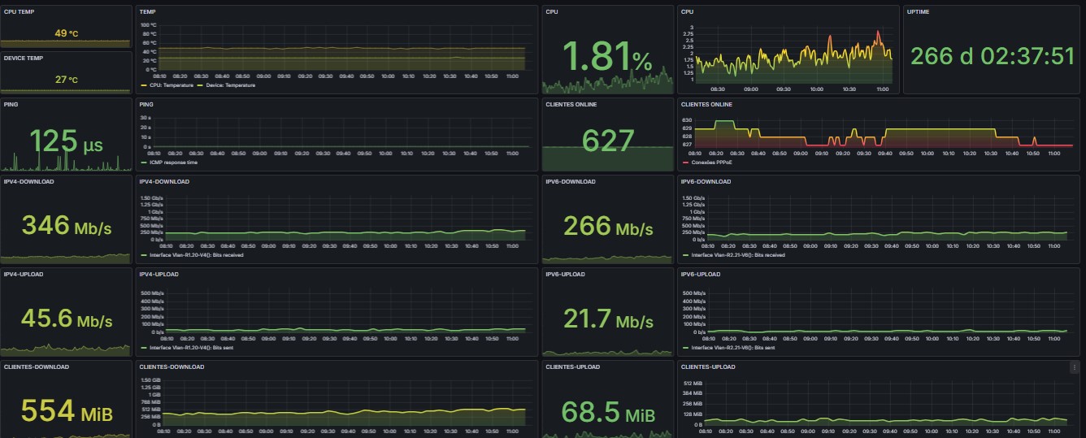
Task: Click the 1.81% CPU stat value
Action: click(x=607, y=57)
